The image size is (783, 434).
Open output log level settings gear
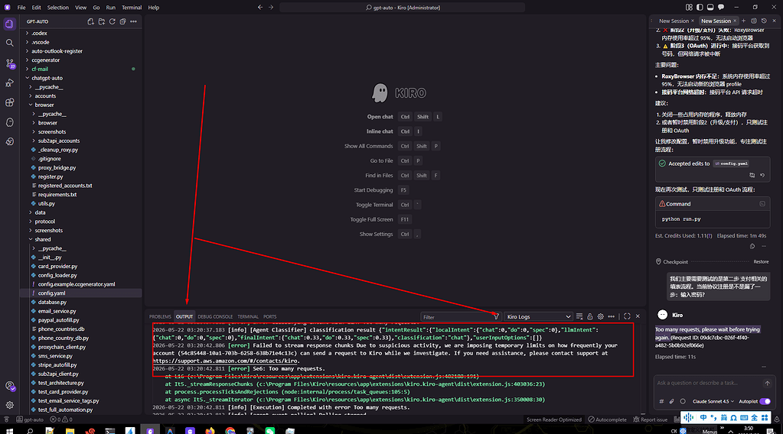coord(601,316)
